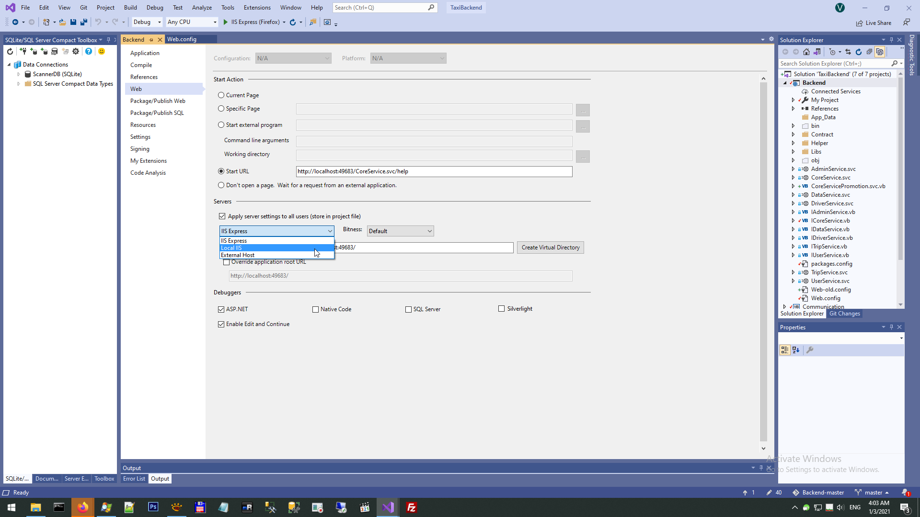Choose Local IIS from the server dropdown
Image resolution: width=920 pixels, height=517 pixels.
coord(231,248)
